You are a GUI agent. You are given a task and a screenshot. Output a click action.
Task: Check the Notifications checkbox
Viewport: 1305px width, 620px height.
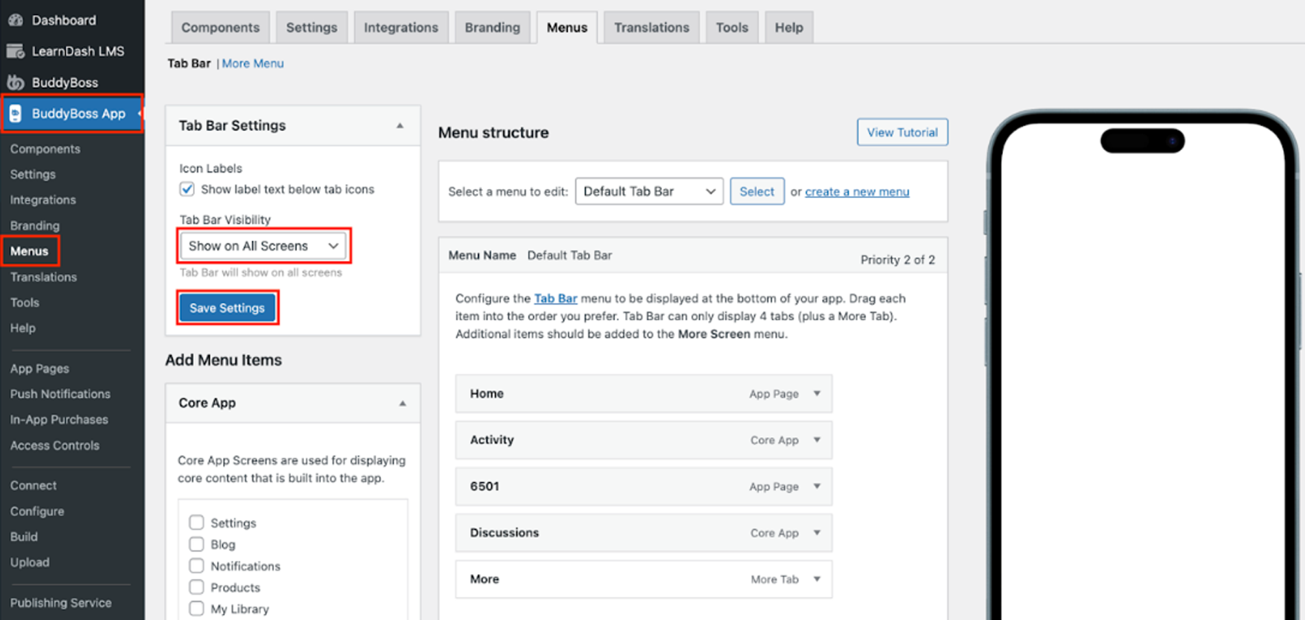(x=196, y=566)
